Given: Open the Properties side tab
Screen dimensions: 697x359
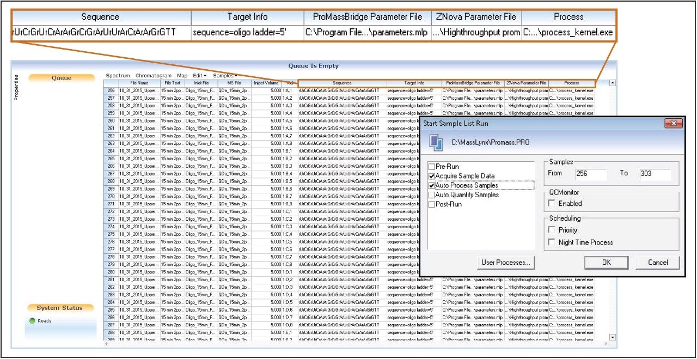Looking at the screenshot, I should (16, 87).
